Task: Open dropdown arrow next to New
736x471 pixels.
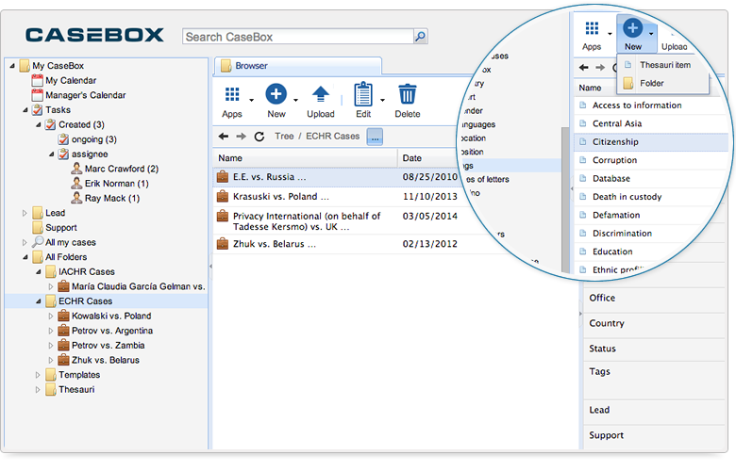Action: point(295,100)
